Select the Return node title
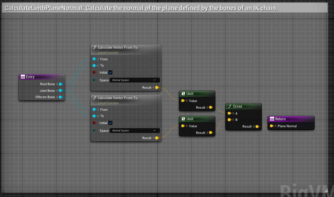 click(x=280, y=119)
